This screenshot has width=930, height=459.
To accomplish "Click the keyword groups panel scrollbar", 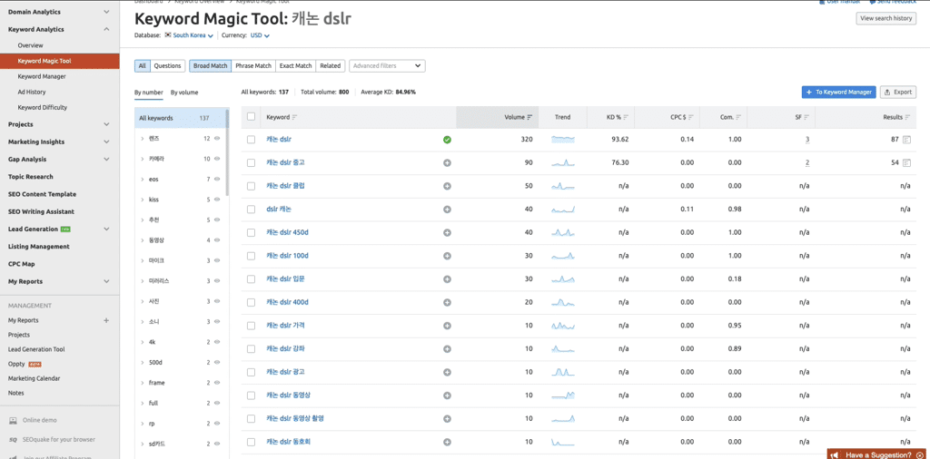I will (x=228, y=152).
